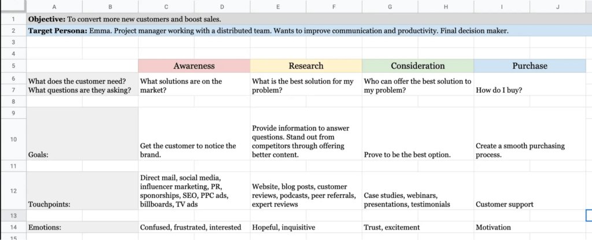Select column E header
The image size is (592, 240).
click(x=278, y=7)
